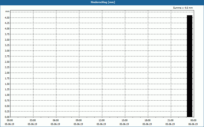
Task: Click the 06.06.19 date label
Action: coord(193,124)
